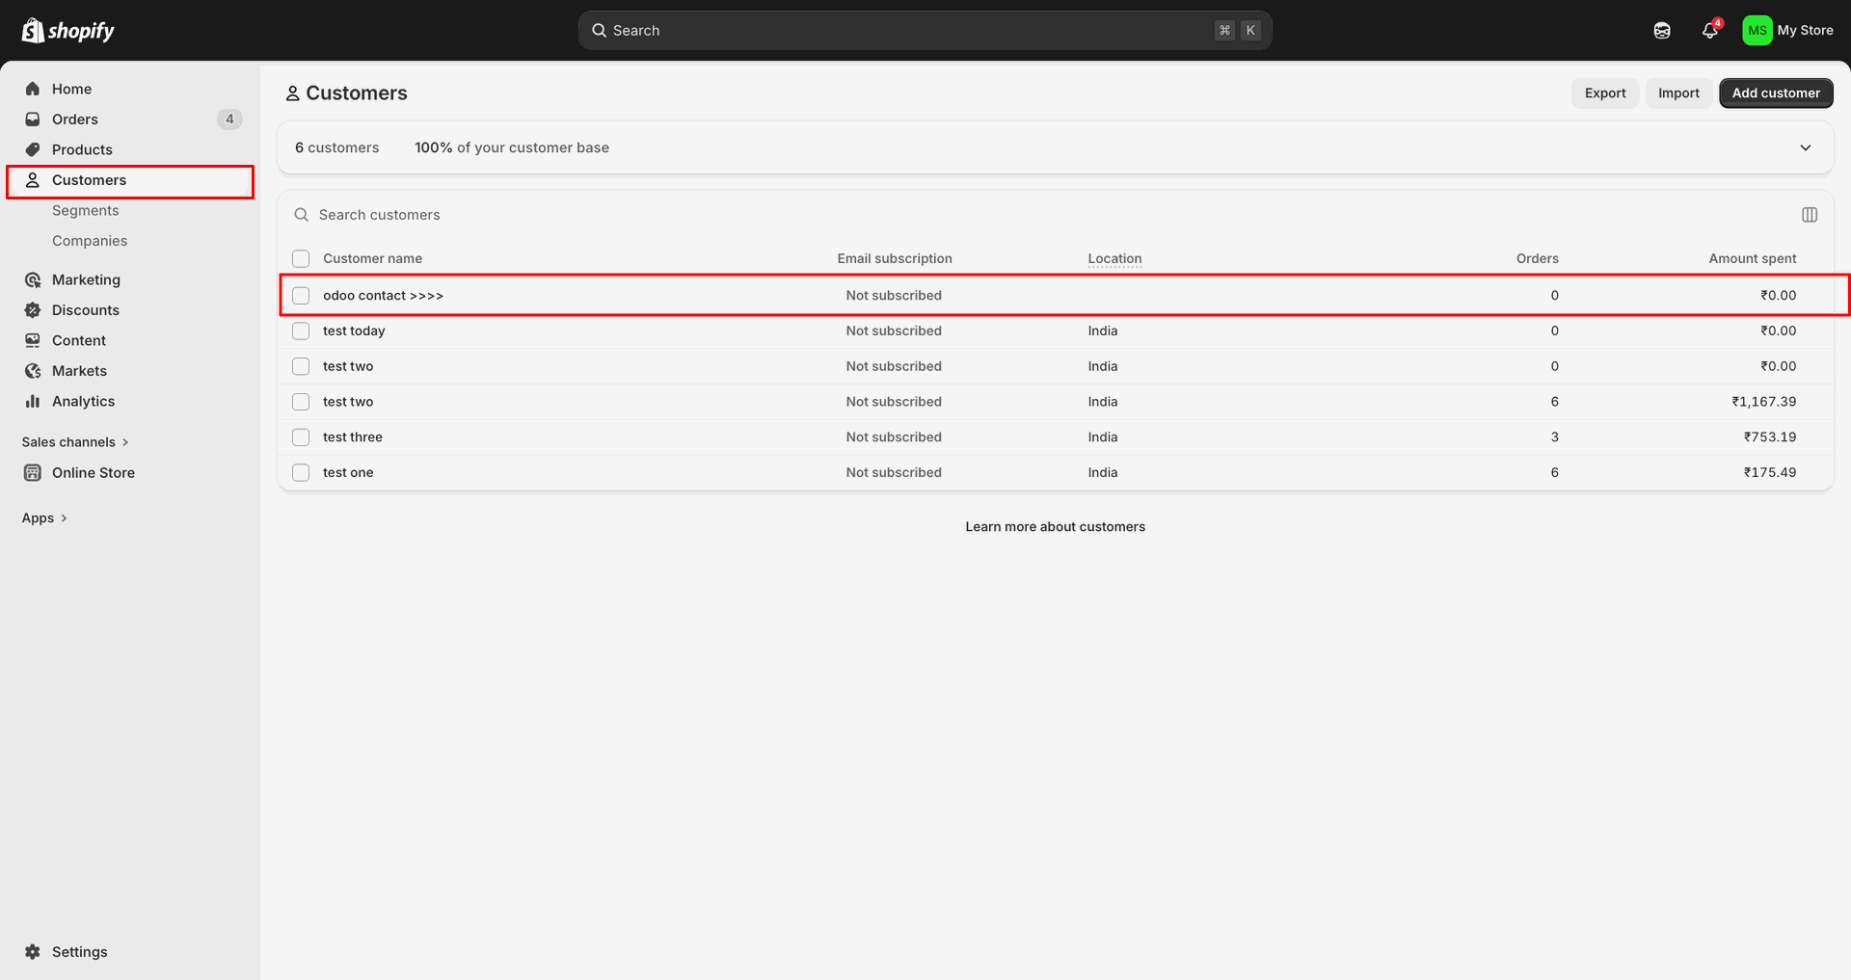This screenshot has height=980, width=1851.
Task: Click the Orders column header
Action: click(1537, 258)
